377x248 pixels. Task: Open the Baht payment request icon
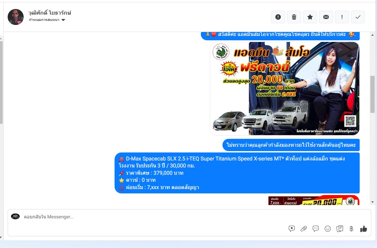click(x=351, y=229)
